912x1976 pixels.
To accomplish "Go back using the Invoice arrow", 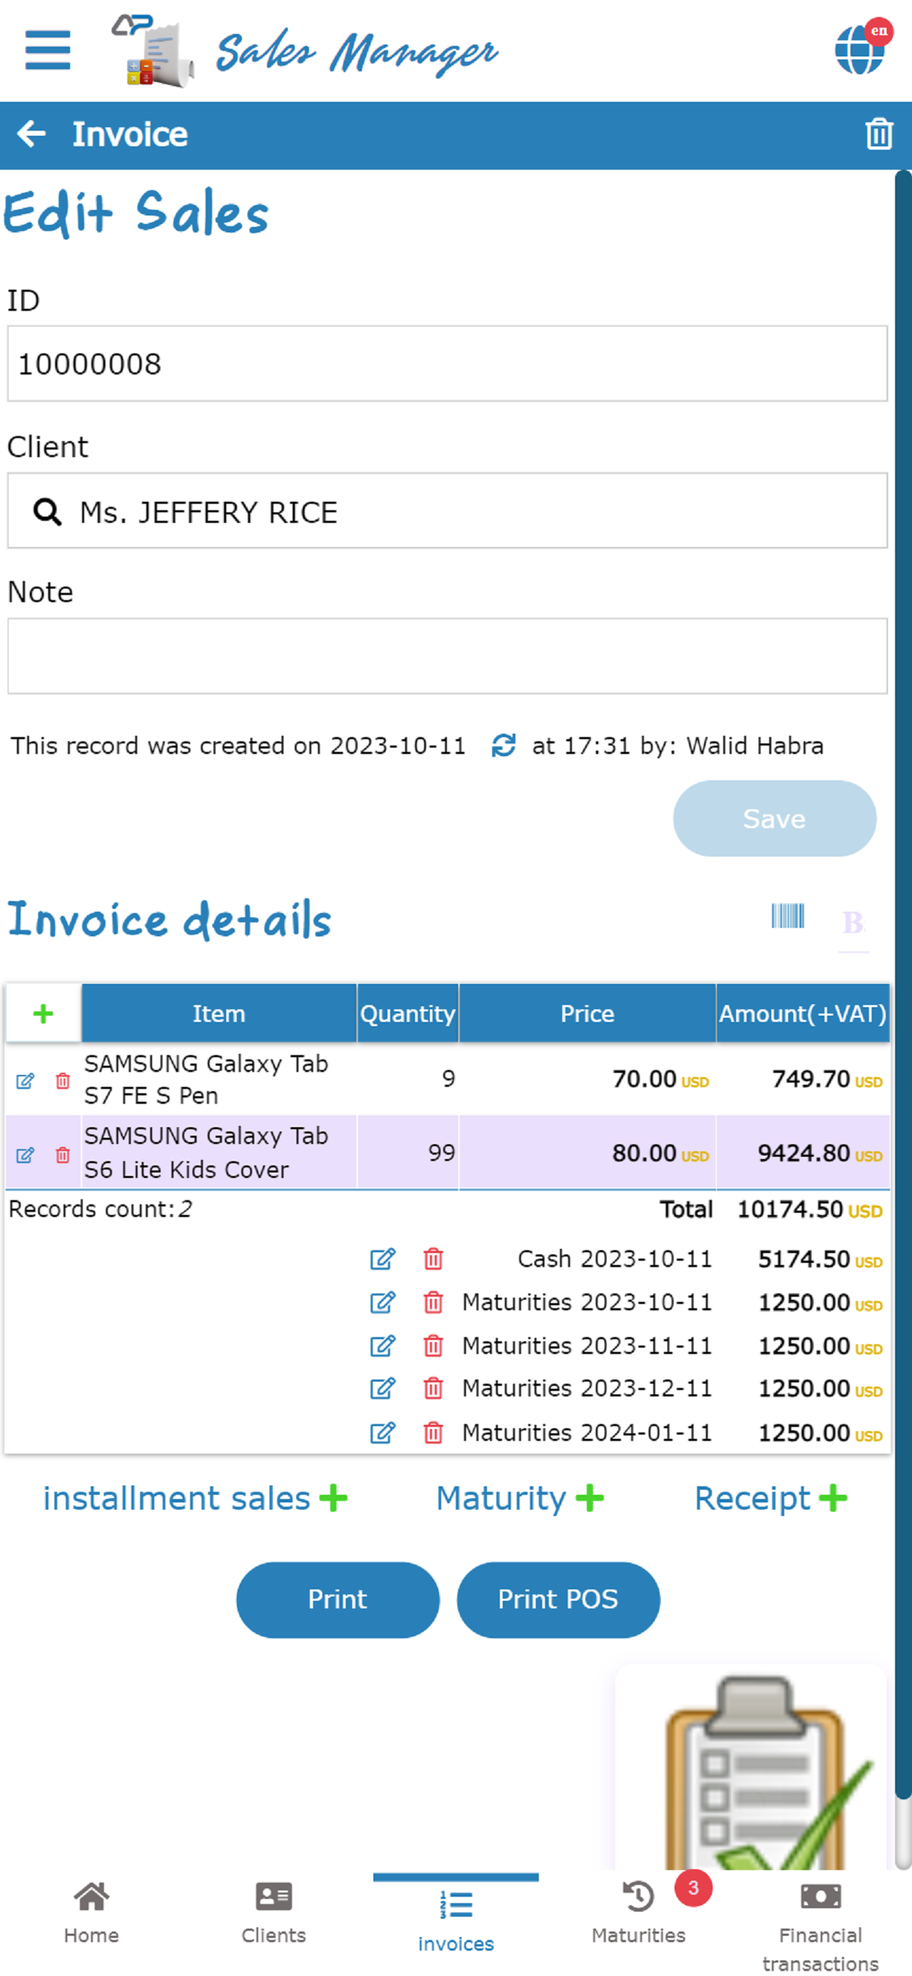I will tap(32, 134).
